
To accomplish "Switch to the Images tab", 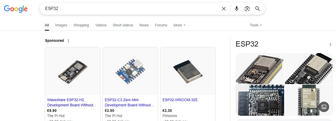I will [61, 25].
